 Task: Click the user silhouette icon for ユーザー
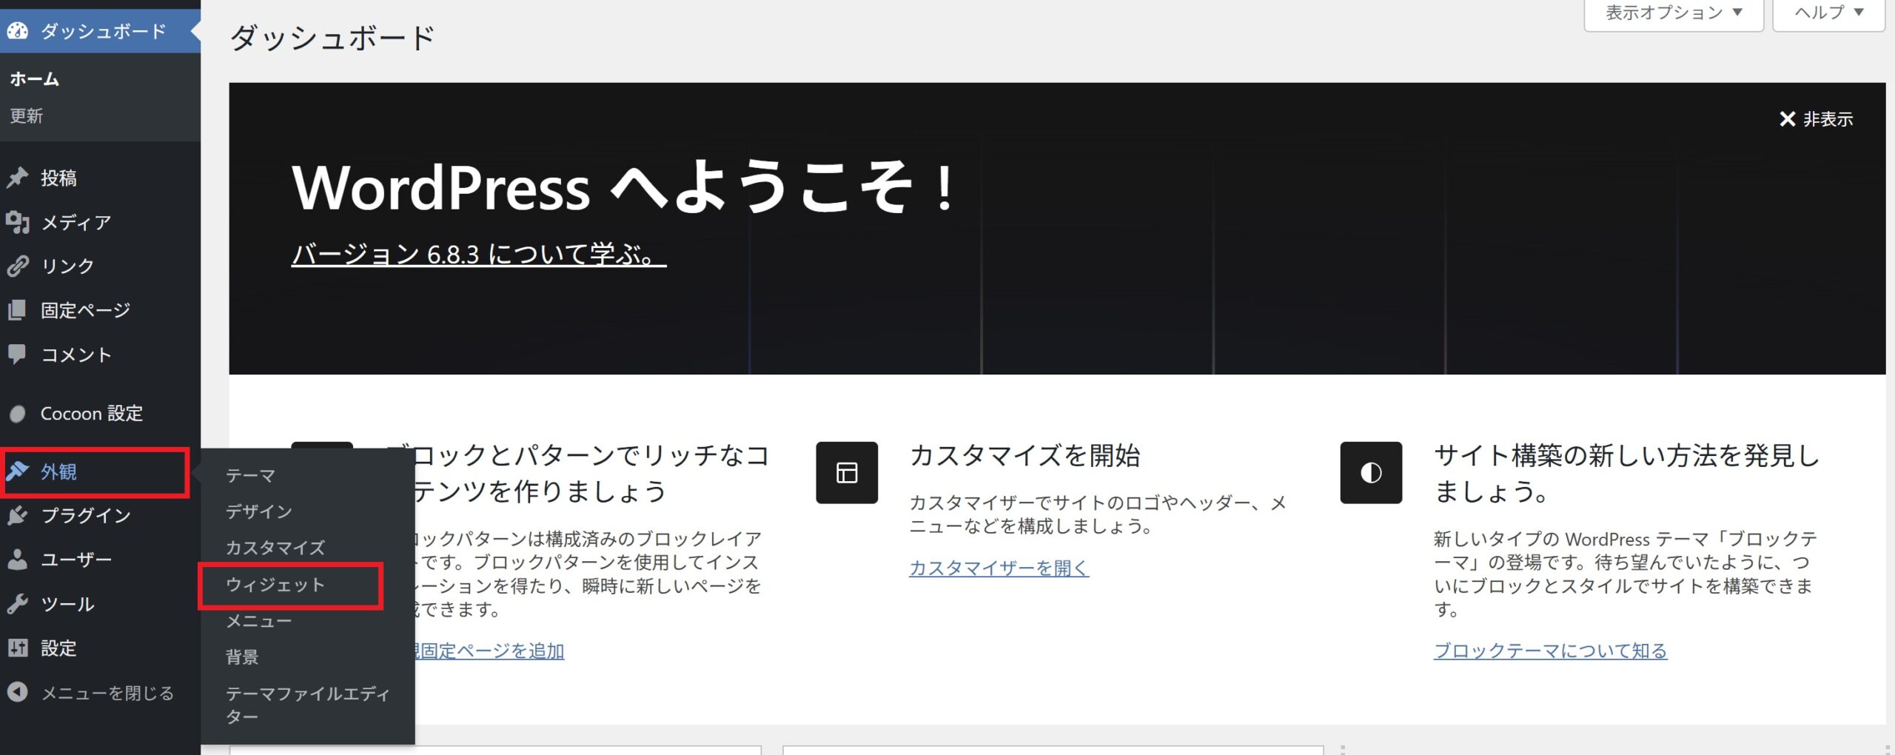pos(18,560)
